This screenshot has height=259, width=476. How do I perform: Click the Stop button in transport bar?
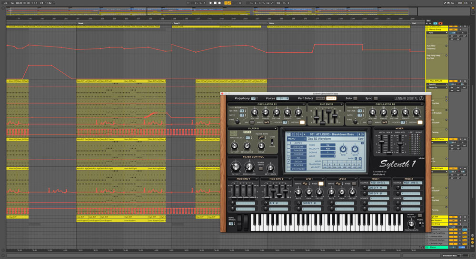[215, 3]
